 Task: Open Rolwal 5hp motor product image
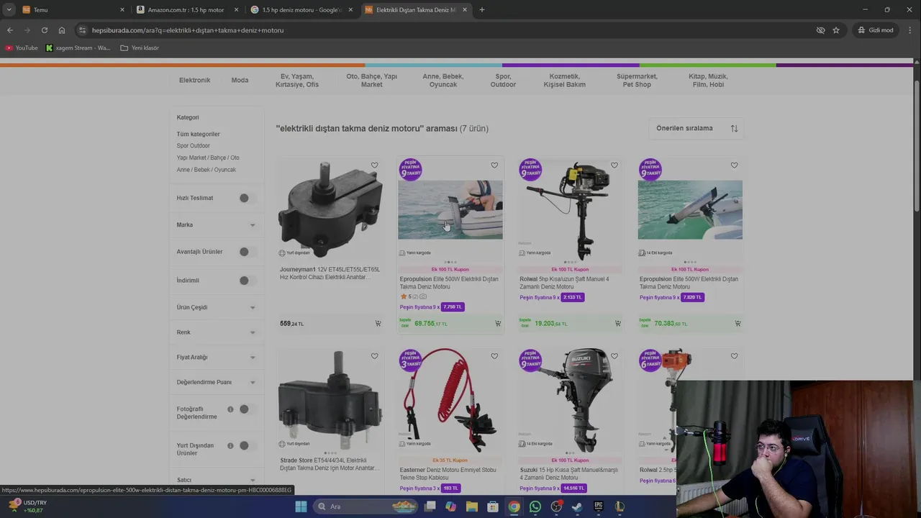click(x=570, y=209)
